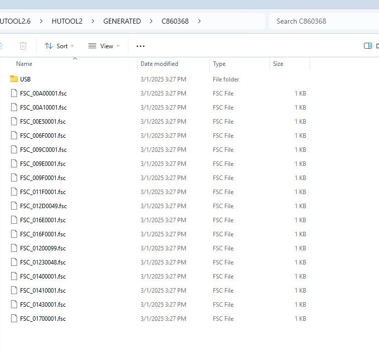Select the file icon of FSC_009E0001.fsc
The image size is (379, 356).
[14, 164]
